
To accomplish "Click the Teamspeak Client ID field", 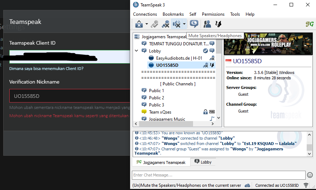I will tap(70, 57).
